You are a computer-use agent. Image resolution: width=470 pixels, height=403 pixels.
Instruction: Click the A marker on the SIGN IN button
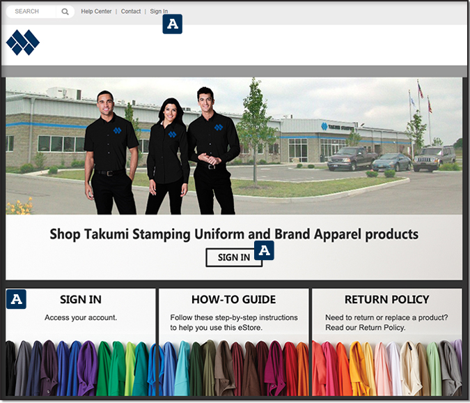(x=264, y=250)
